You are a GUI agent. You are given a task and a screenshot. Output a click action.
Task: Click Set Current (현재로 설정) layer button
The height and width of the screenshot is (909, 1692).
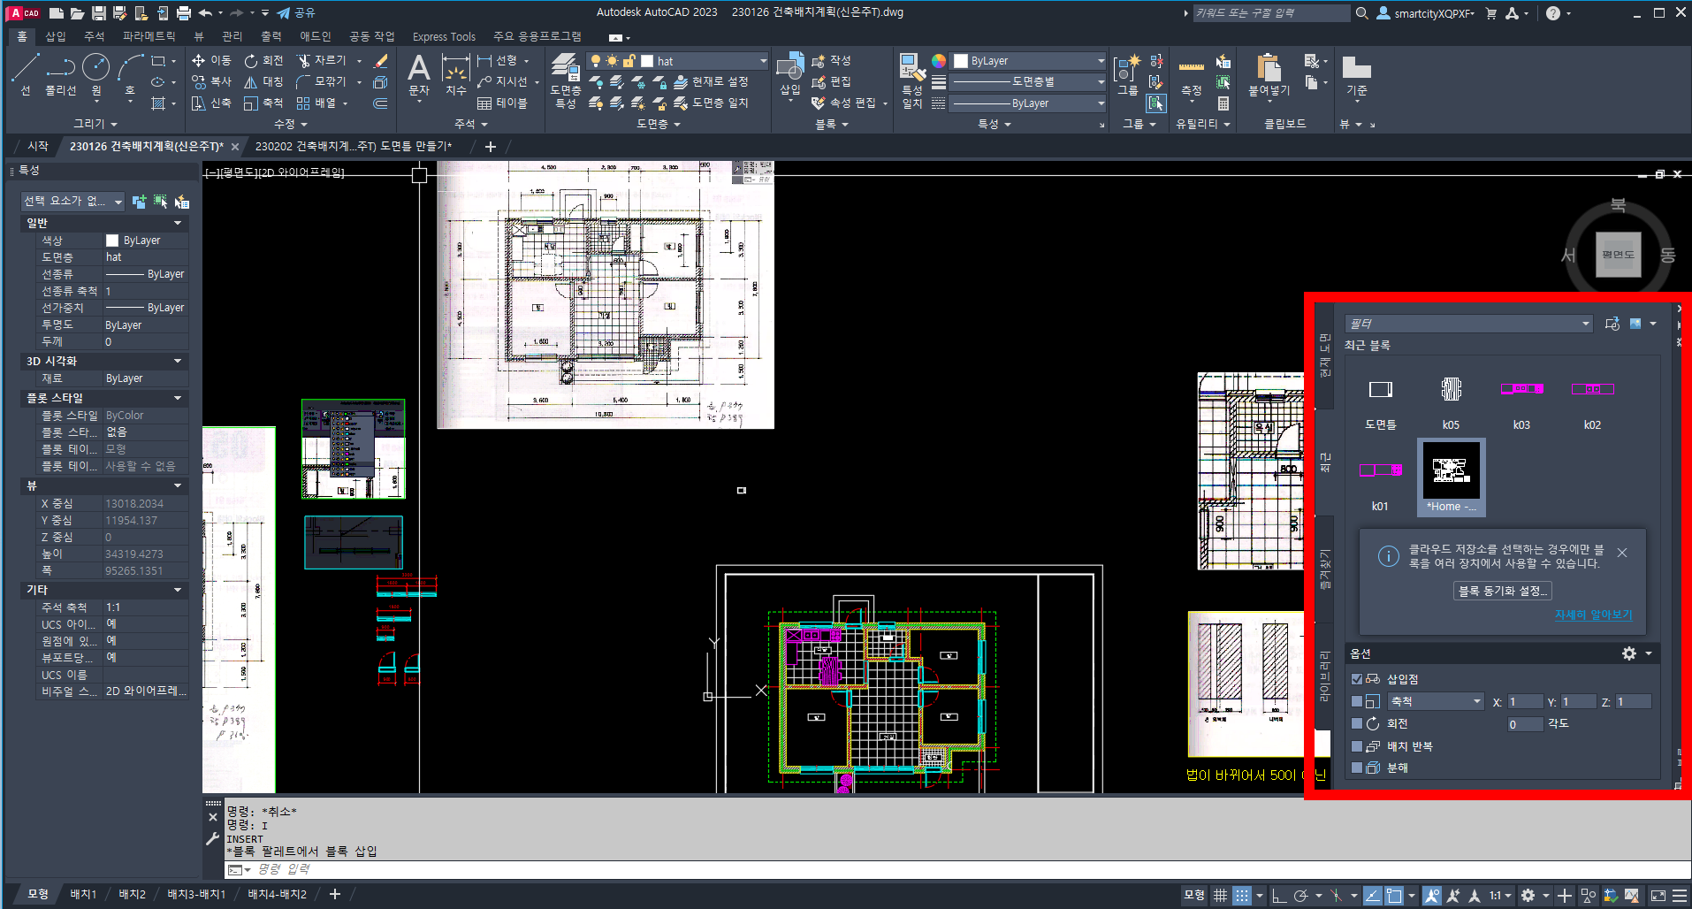(x=711, y=81)
